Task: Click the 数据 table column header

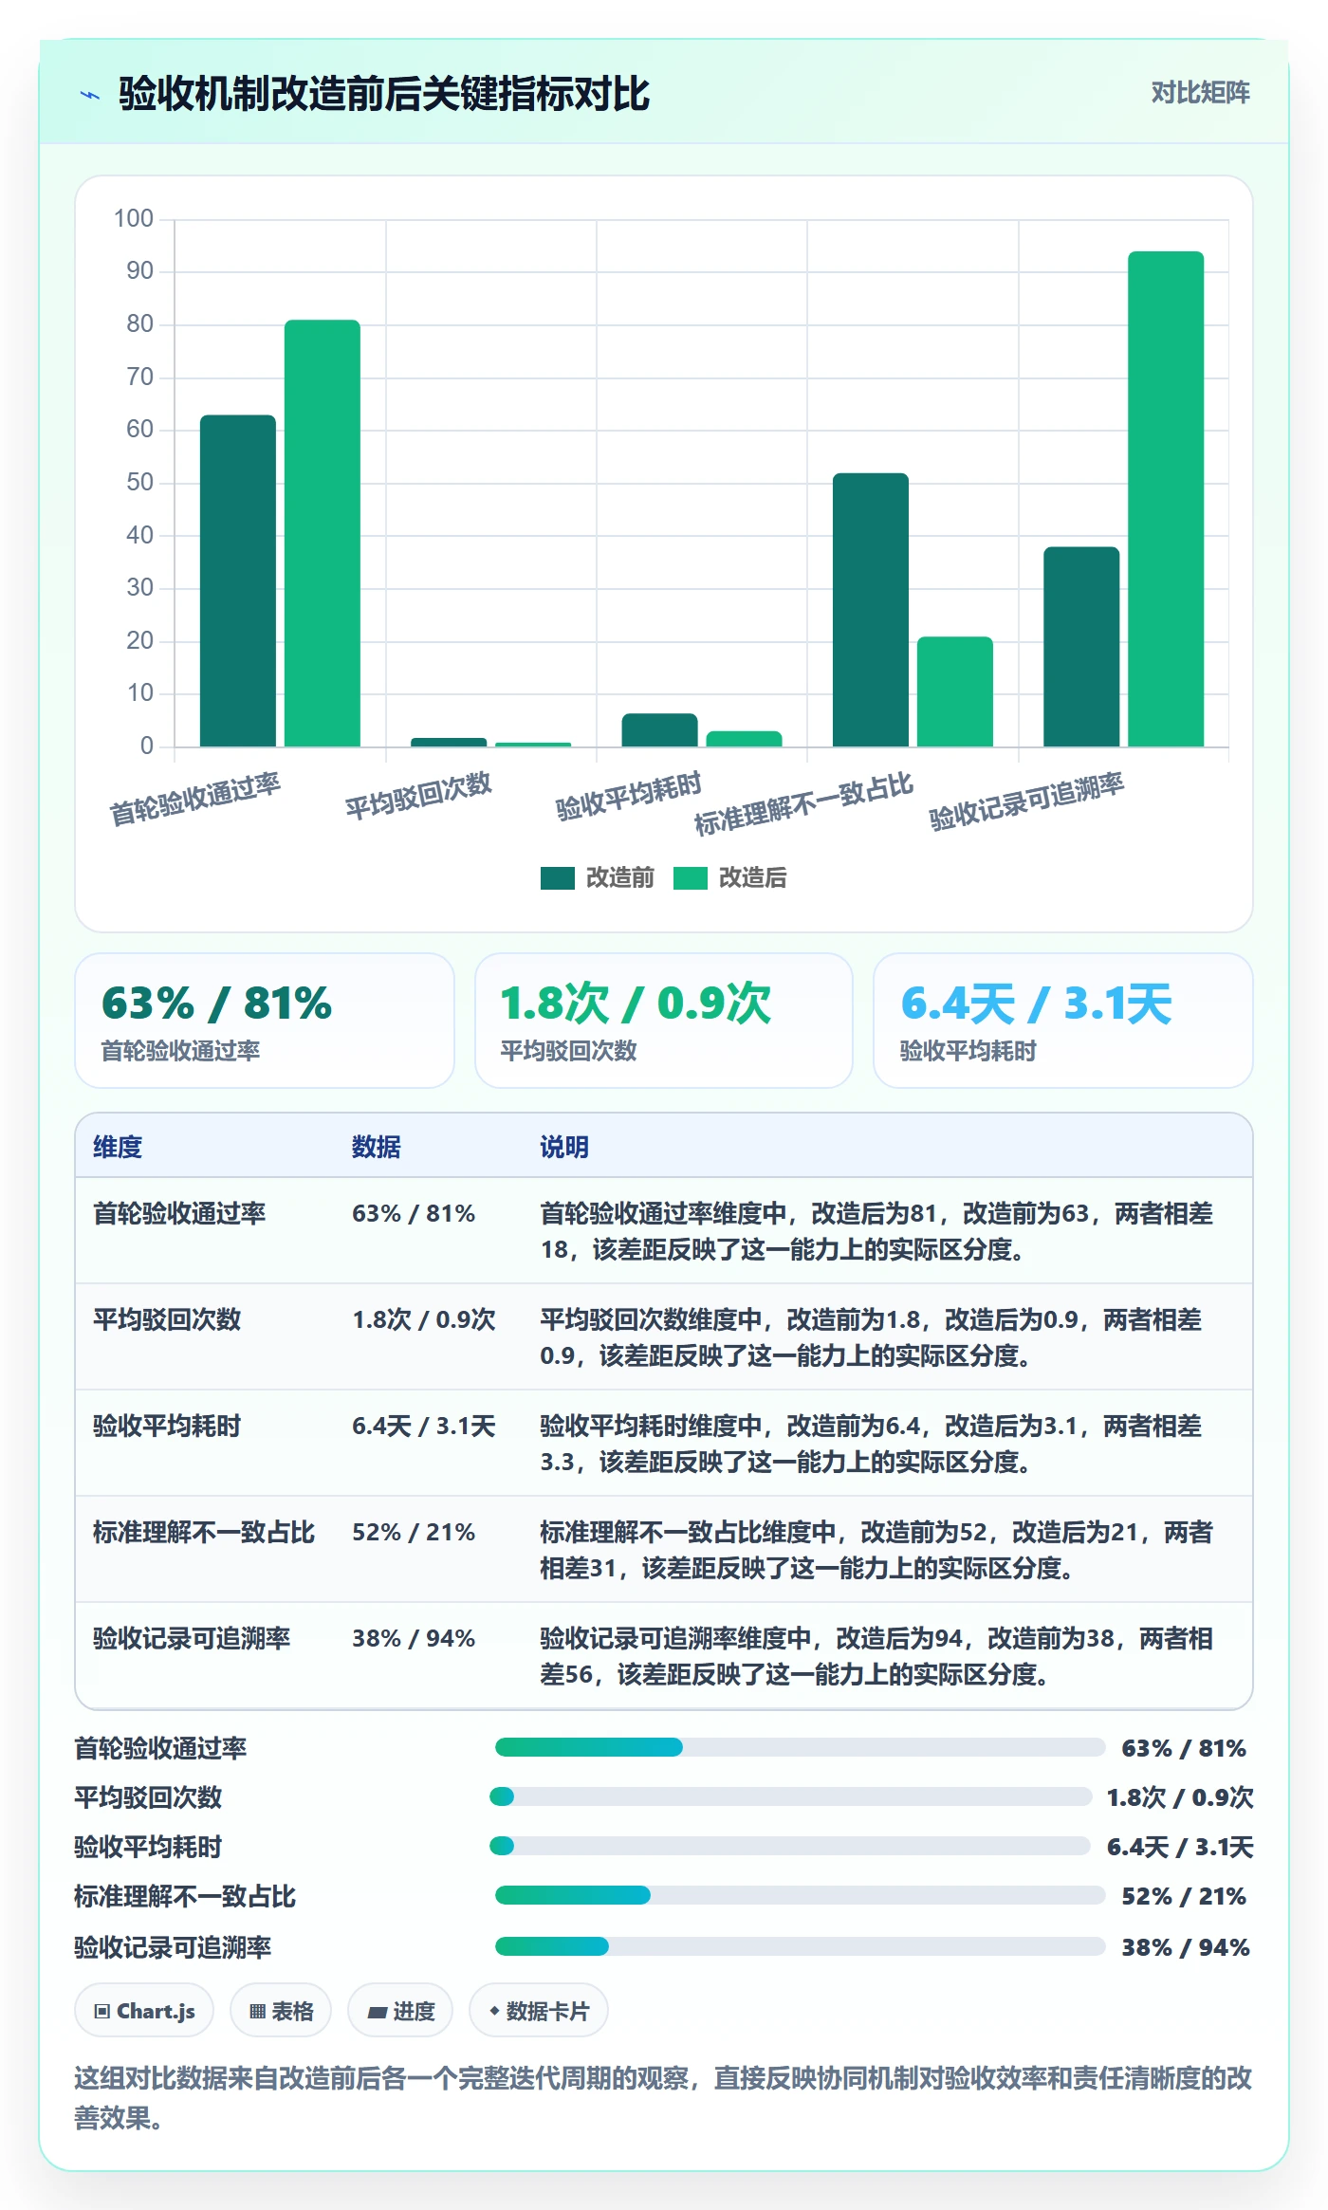Action: 377,1147
